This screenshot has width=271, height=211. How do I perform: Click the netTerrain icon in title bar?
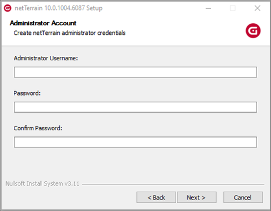point(8,8)
